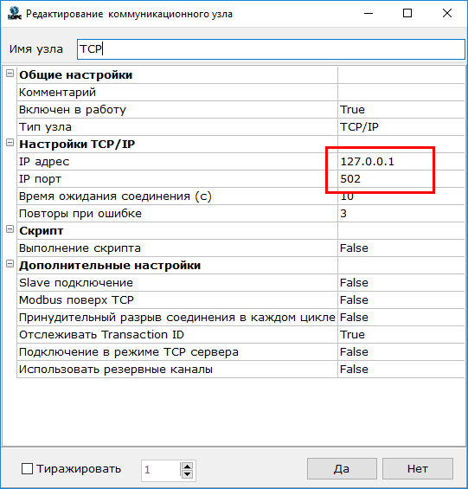Tick the Тиражировать checkbox

pyautogui.click(x=27, y=469)
